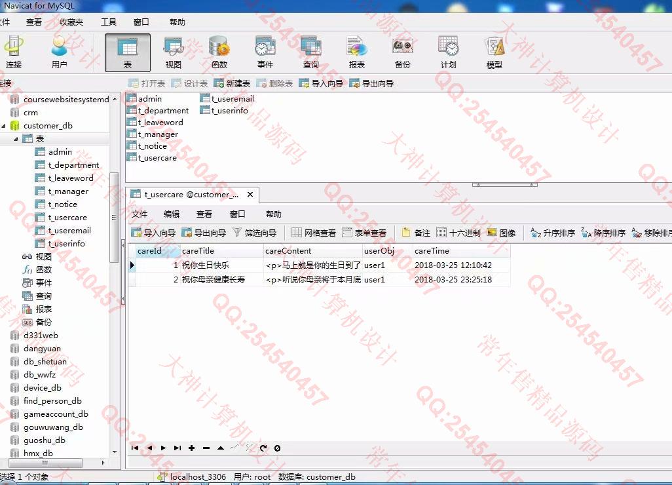
Task: Open the 备份 (Backup) toolbar icon
Action: click(402, 52)
